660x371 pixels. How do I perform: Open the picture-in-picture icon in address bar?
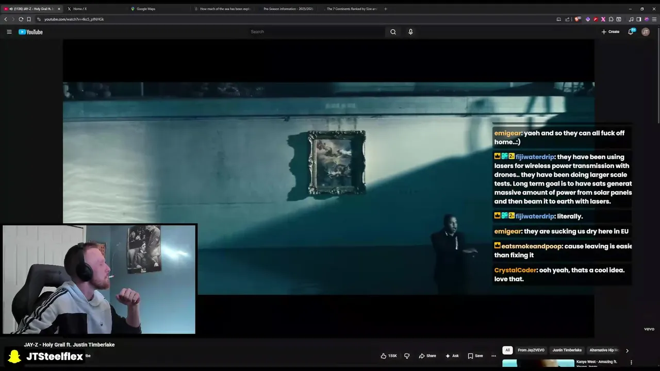558,19
